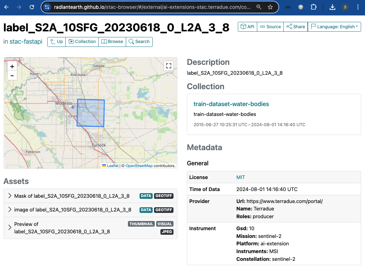
Task: Zoom in on the map
Action: click(12, 66)
